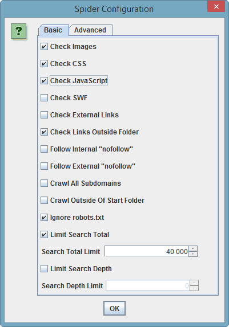Disable the Check CSS option
The image size is (229, 327).
point(44,64)
